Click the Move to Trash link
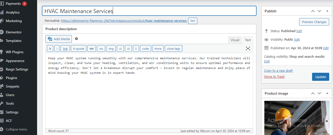 (x=274, y=77)
